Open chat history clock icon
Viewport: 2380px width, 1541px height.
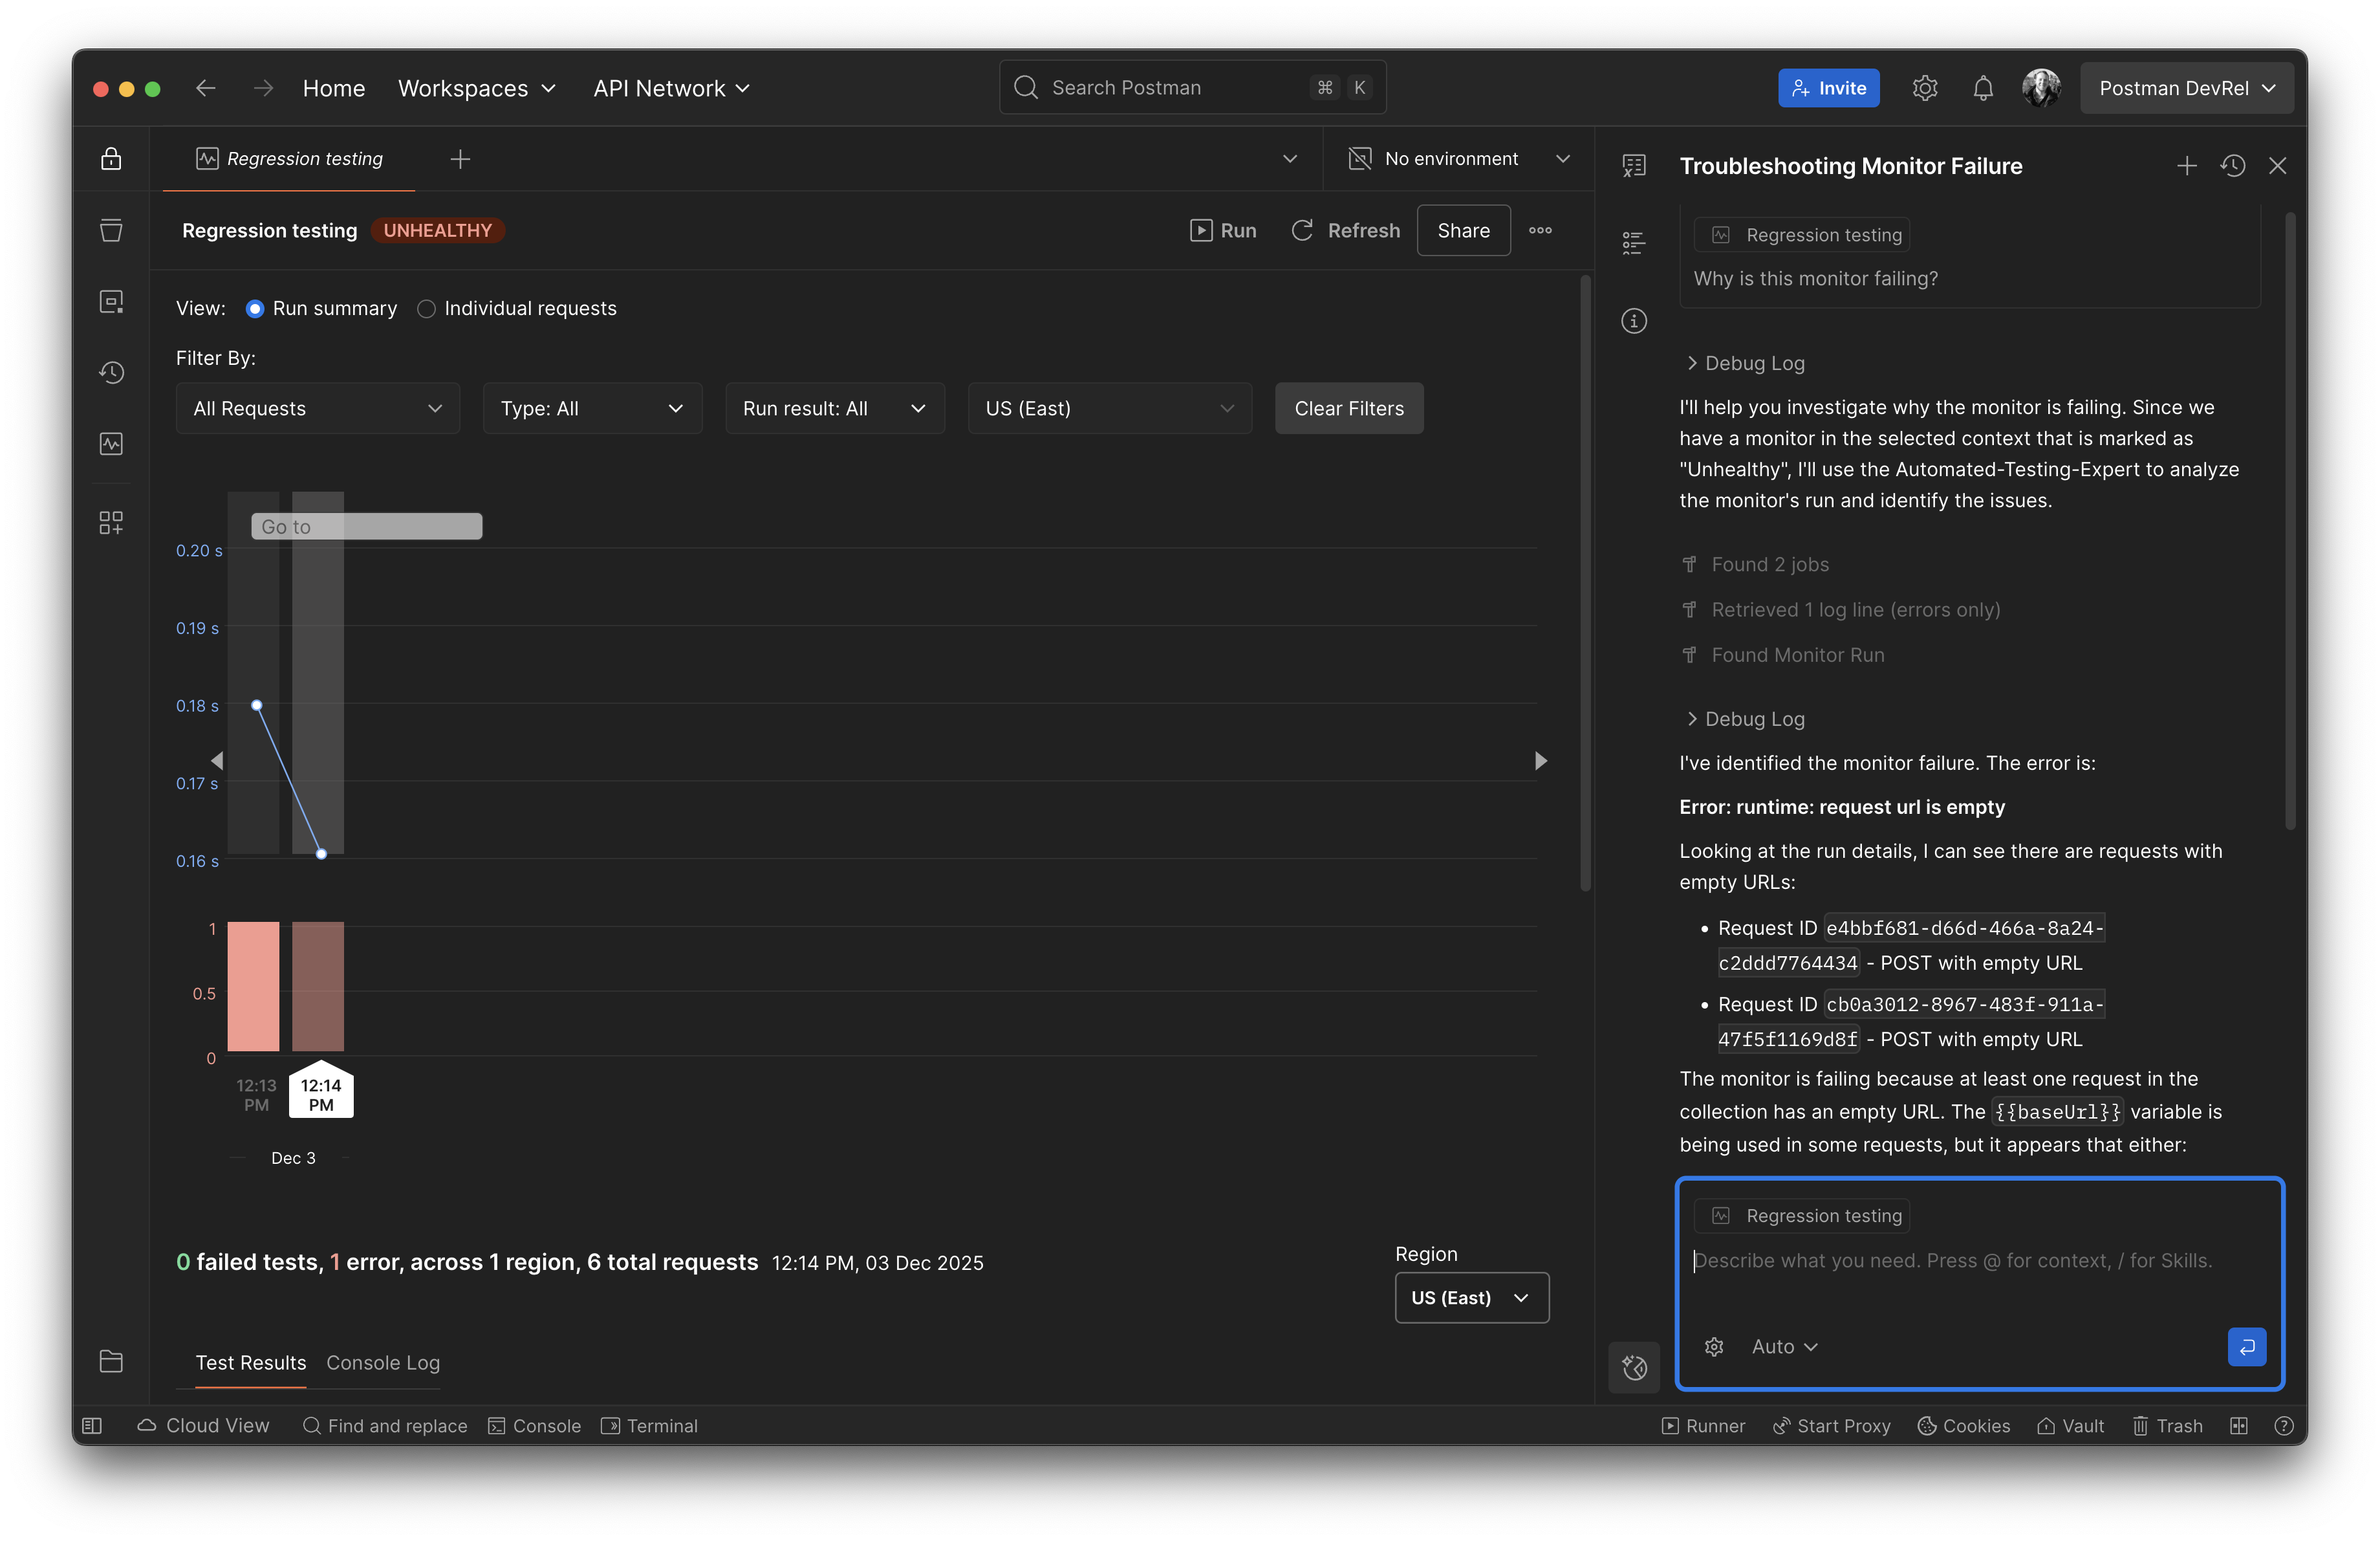(x=2233, y=166)
